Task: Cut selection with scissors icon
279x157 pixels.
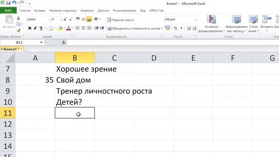Action: [18, 18]
